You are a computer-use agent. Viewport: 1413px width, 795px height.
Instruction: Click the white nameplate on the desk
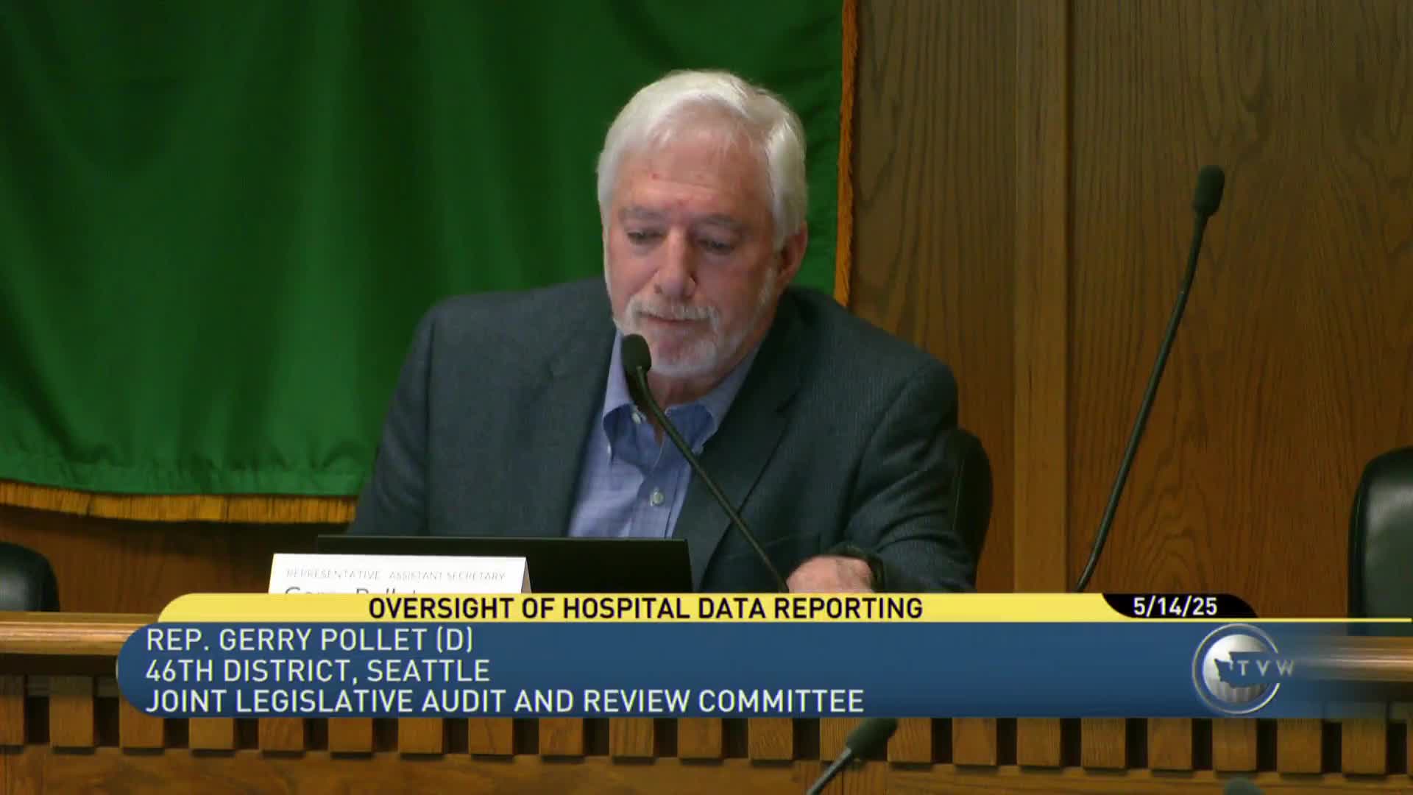[x=397, y=575]
